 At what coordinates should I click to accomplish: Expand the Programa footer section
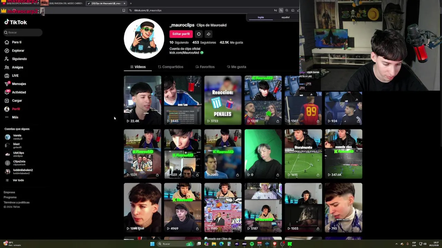pyautogui.click(x=10, y=197)
